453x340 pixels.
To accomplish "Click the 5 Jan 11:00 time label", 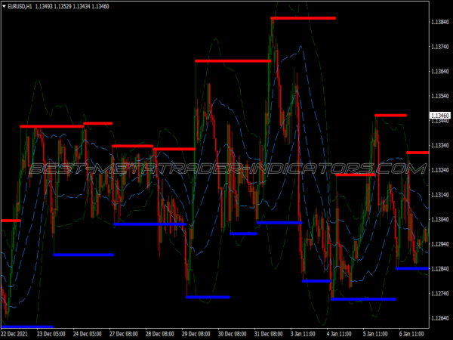I will pyautogui.click(x=375, y=334).
